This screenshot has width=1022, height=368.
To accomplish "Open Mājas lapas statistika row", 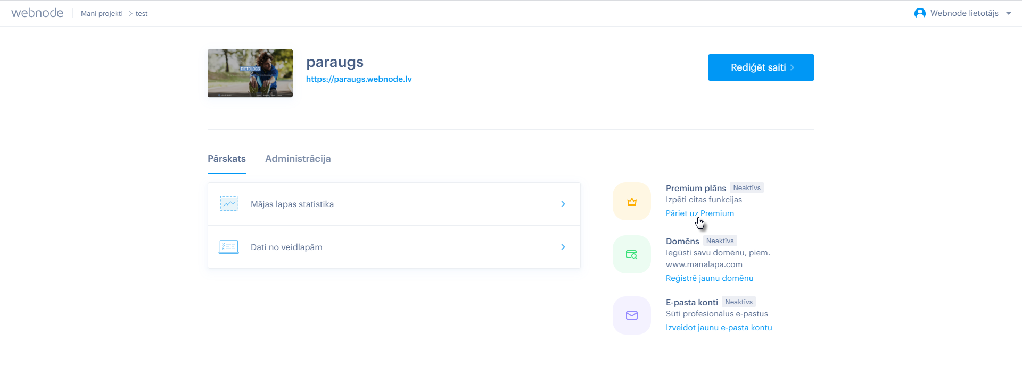I will pos(394,204).
